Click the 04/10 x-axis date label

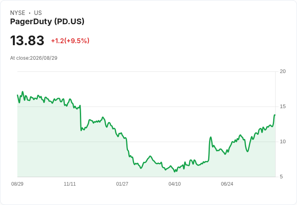(x=175, y=184)
